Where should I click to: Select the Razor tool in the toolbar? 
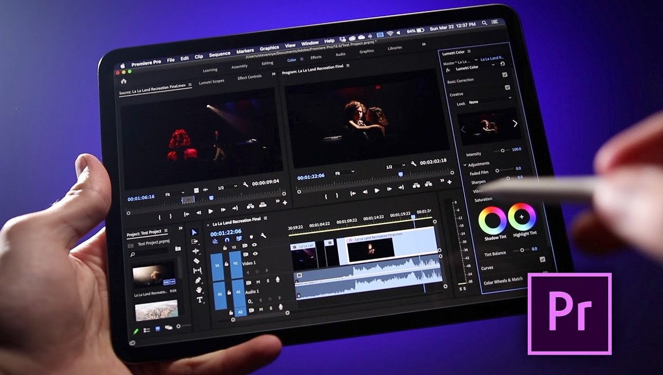(197, 261)
